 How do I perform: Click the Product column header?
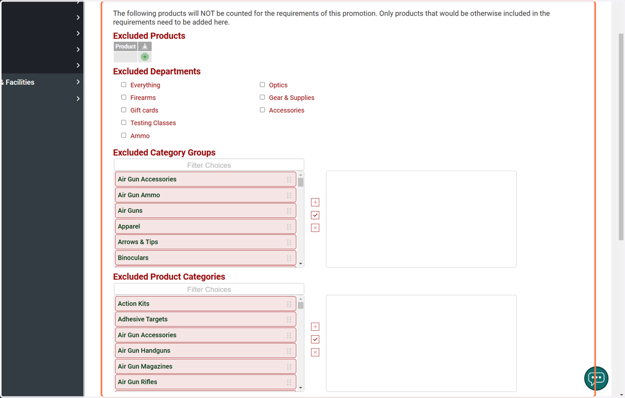click(126, 46)
